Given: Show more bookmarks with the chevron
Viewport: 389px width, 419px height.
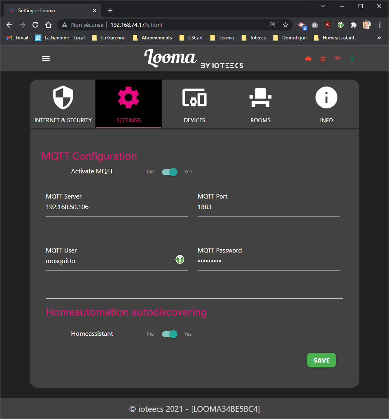Looking at the screenshot, I should click(379, 38).
